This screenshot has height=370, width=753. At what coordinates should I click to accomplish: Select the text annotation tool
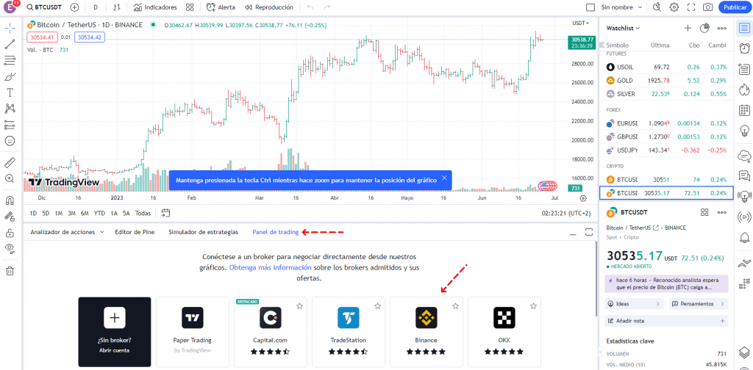pos(10,92)
